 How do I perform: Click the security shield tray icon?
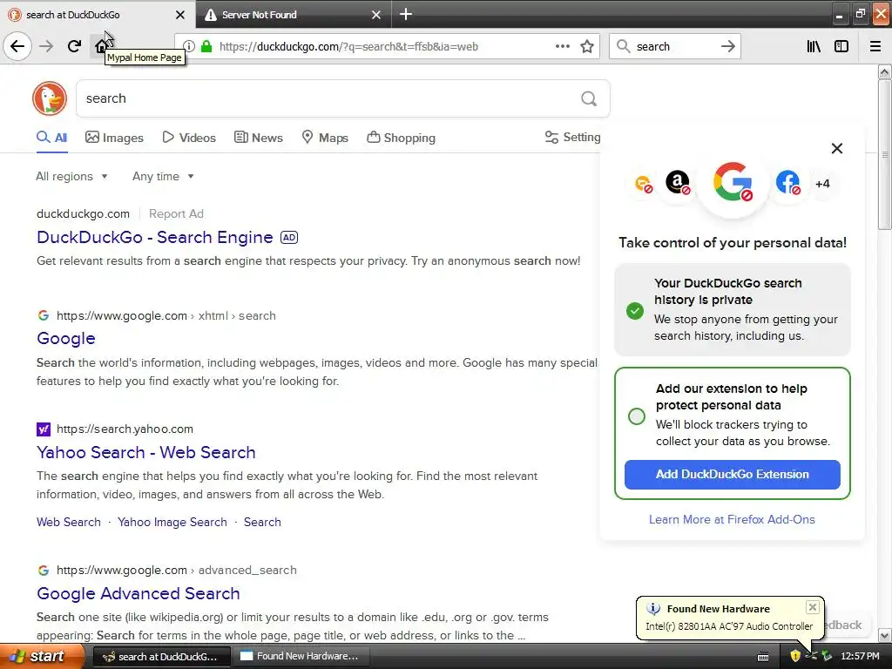coord(795,656)
